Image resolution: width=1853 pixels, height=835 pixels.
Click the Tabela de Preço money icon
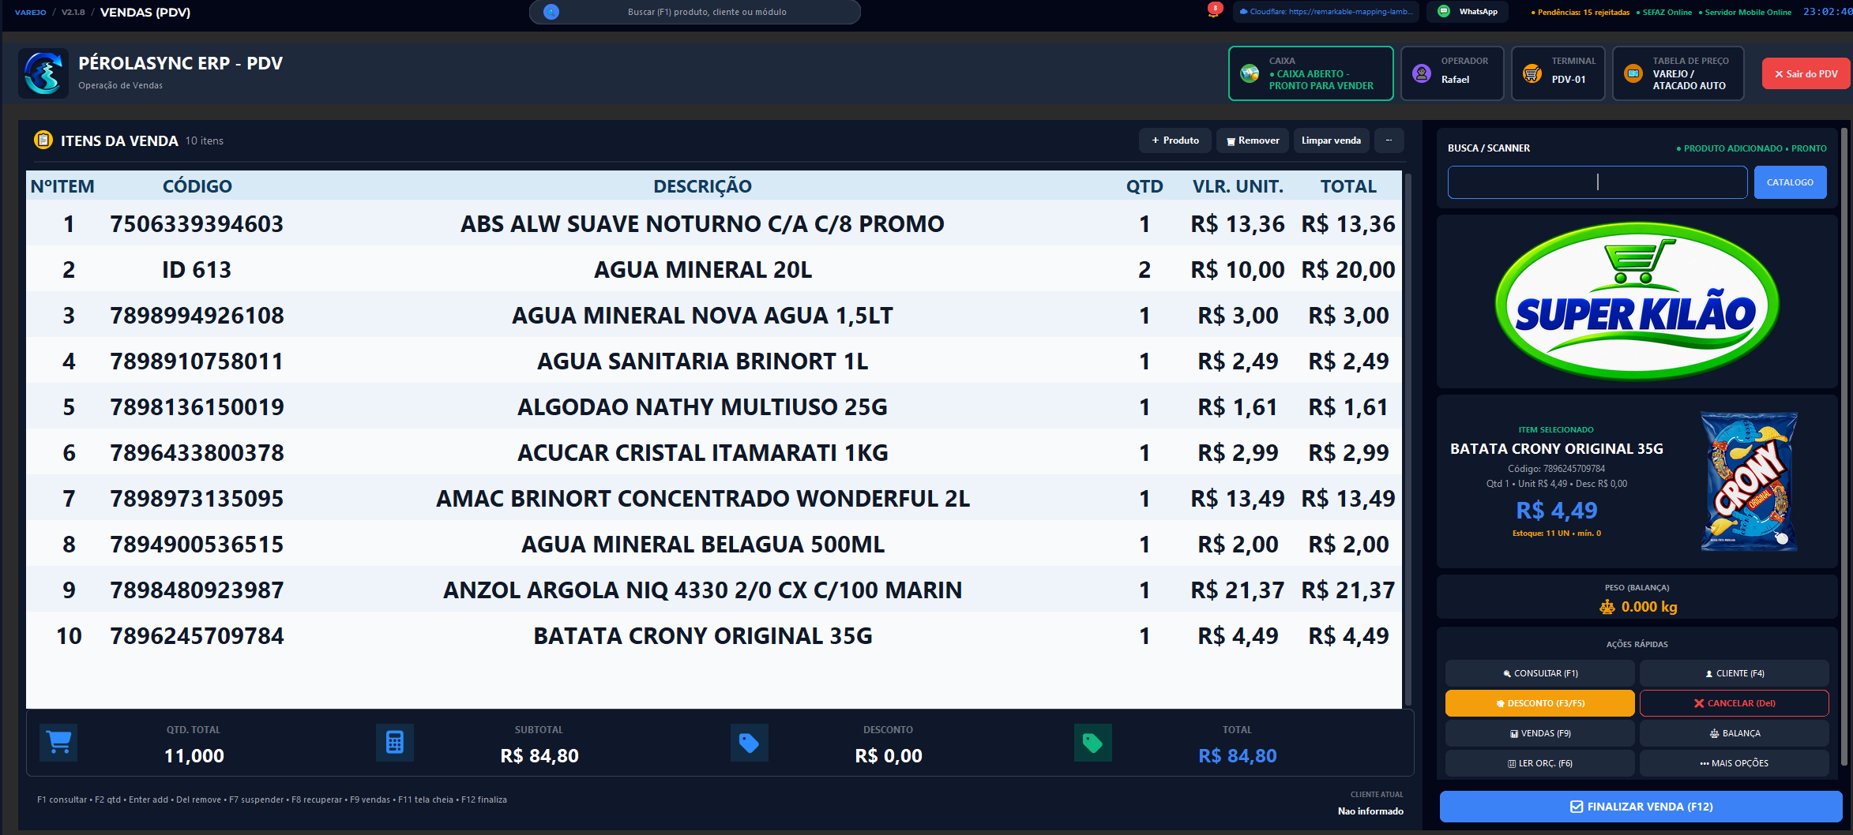1633,73
